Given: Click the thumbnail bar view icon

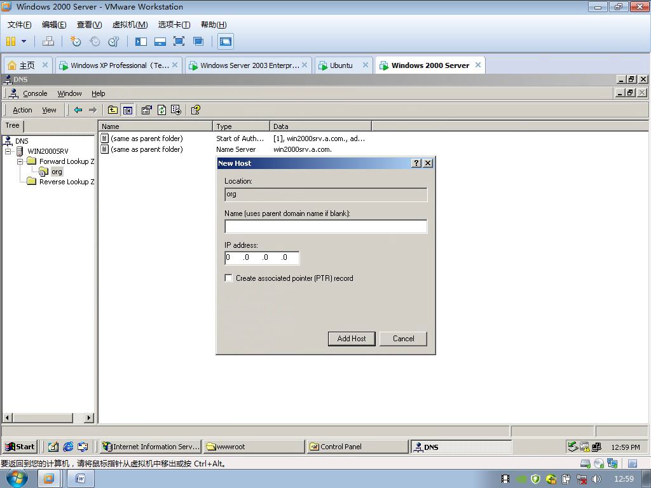Looking at the screenshot, I should click(160, 41).
